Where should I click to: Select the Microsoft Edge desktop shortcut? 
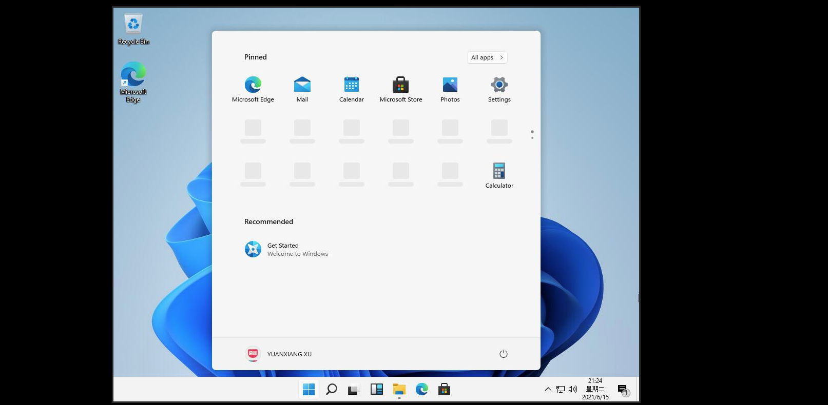click(x=133, y=82)
